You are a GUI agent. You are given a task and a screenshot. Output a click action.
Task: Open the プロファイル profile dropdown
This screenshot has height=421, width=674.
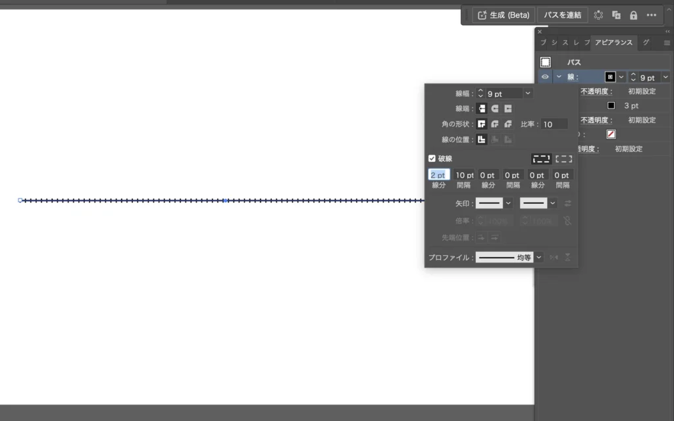(x=539, y=257)
